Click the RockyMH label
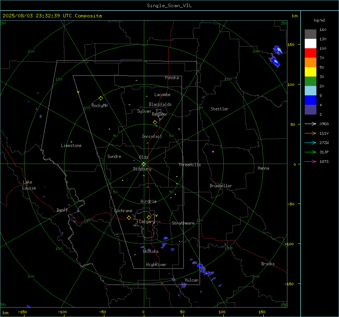 (x=99, y=106)
